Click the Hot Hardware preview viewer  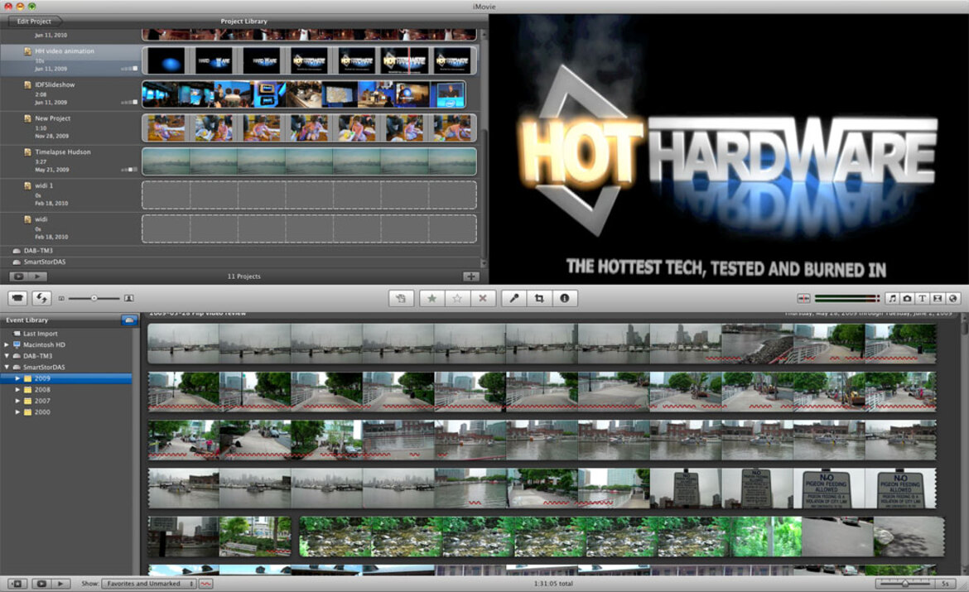pyautogui.click(x=729, y=150)
